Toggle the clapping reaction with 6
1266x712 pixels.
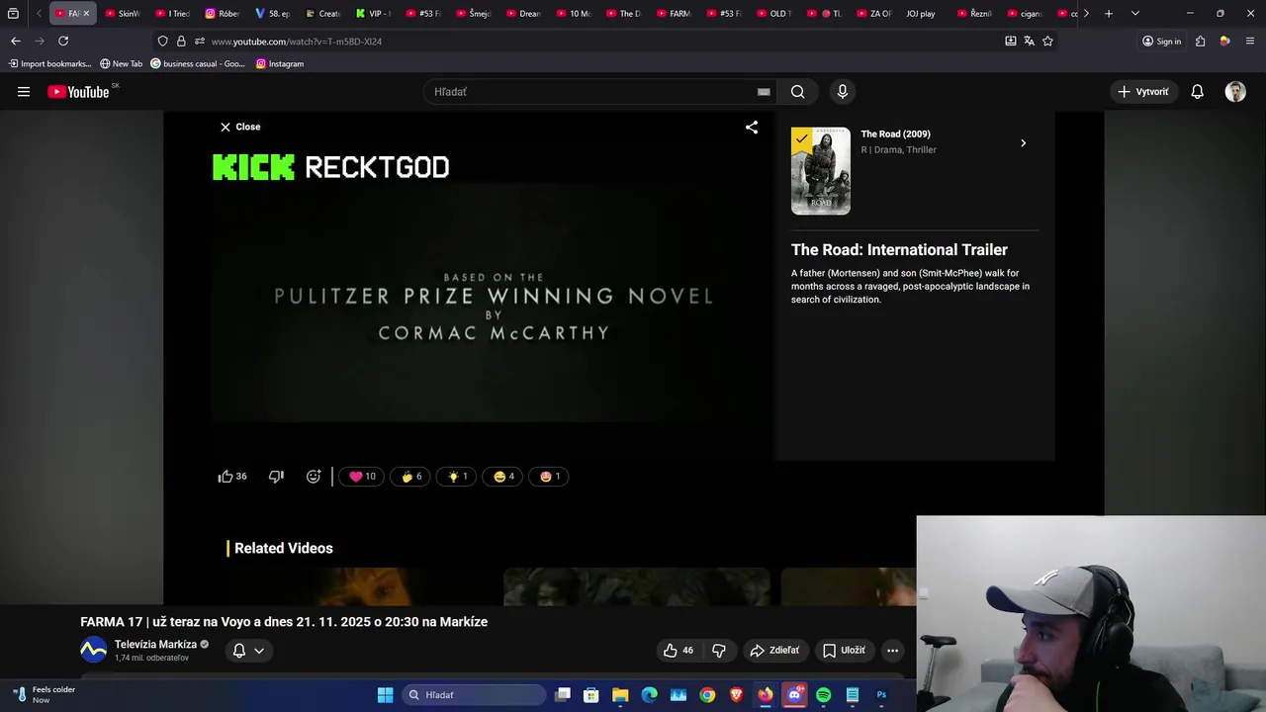(x=410, y=477)
